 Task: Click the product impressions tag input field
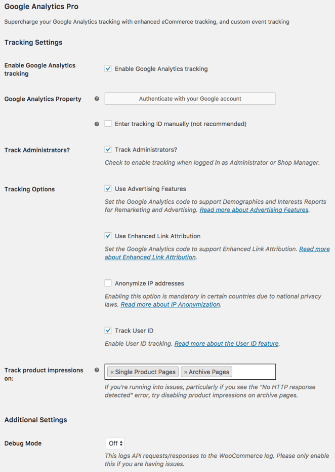pyautogui.click(x=248, y=372)
